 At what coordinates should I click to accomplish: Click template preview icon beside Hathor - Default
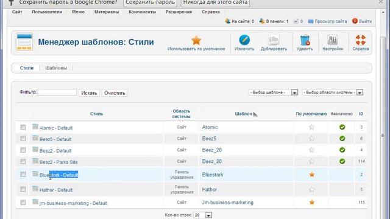[35, 189]
